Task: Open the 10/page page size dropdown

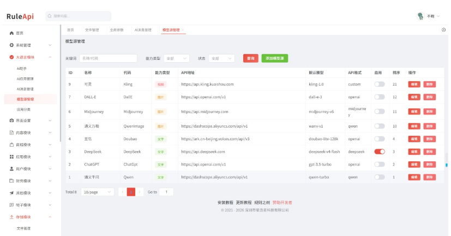Action: [97, 192]
